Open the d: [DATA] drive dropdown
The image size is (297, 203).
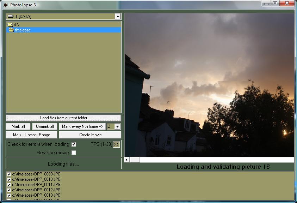[118, 17]
